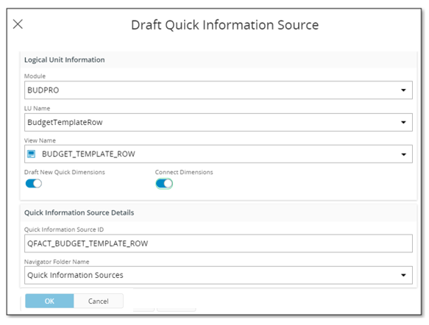Disable the Draft New Quick Dimensions switch
Screen dimensions: 429x325
coord(34,183)
